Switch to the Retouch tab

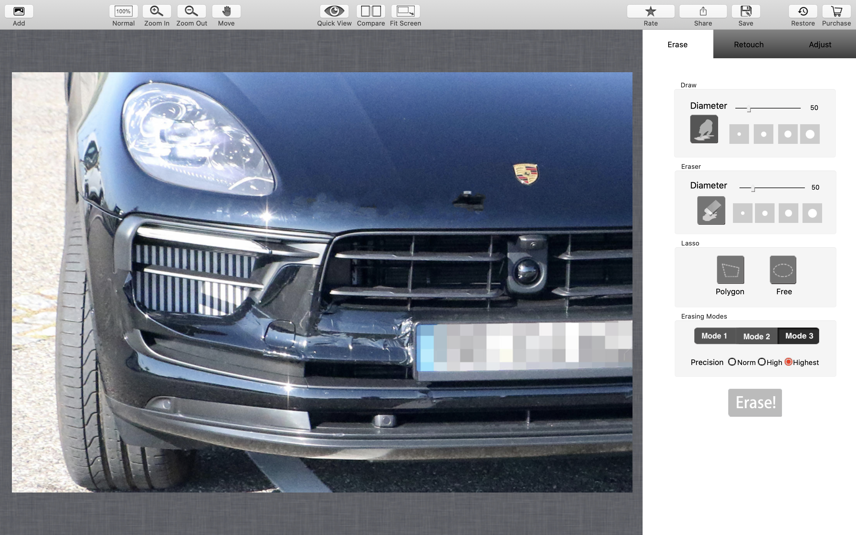click(x=748, y=45)
